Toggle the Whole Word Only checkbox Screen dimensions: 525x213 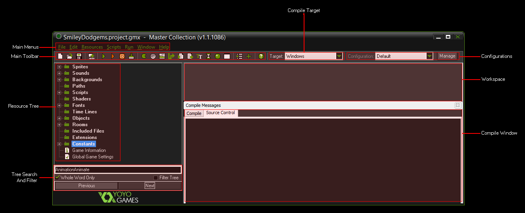(57, 177)
